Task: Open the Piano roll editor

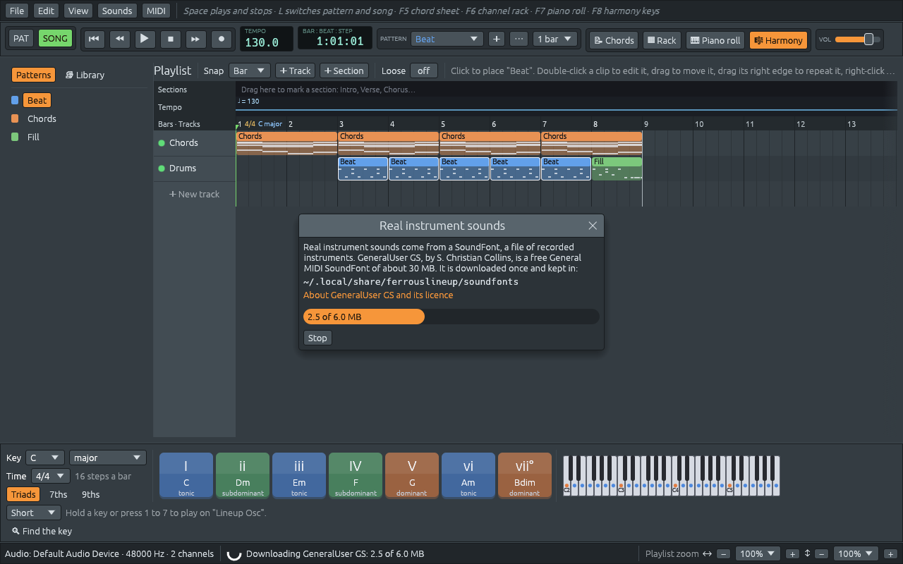Action: click(715, 40)
